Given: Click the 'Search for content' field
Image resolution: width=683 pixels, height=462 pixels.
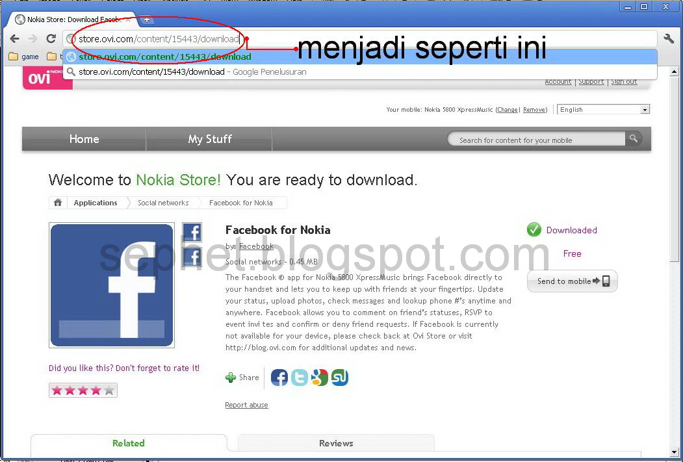Looking at the screenshot, I should [535, 140].
